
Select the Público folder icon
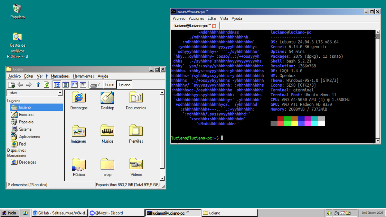coord(79,167)
